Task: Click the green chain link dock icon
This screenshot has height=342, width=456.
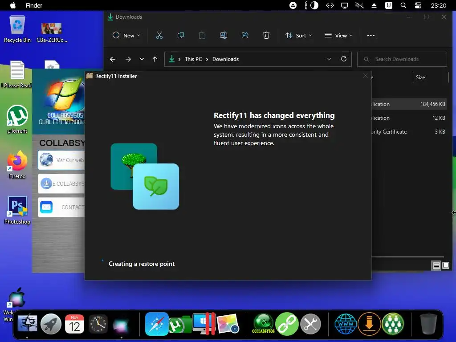Action: [287, 324]
